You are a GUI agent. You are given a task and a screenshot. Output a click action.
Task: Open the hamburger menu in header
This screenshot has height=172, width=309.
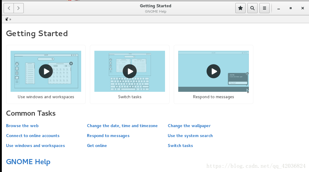click(x=265, y=8)
